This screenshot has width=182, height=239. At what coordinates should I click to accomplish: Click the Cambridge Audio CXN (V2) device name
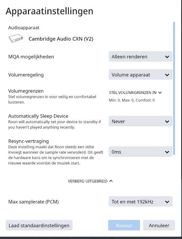click(x=61, y=39)
